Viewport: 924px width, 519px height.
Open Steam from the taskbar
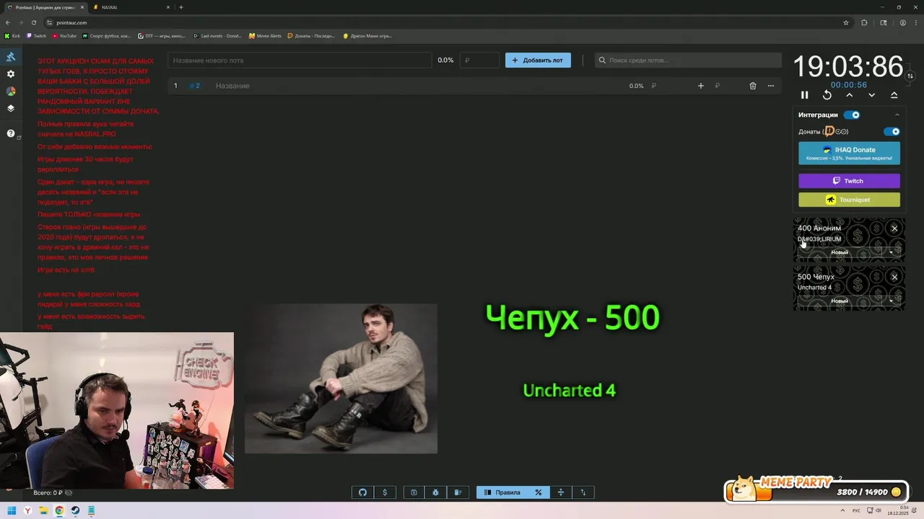click(x=75, y=510)
